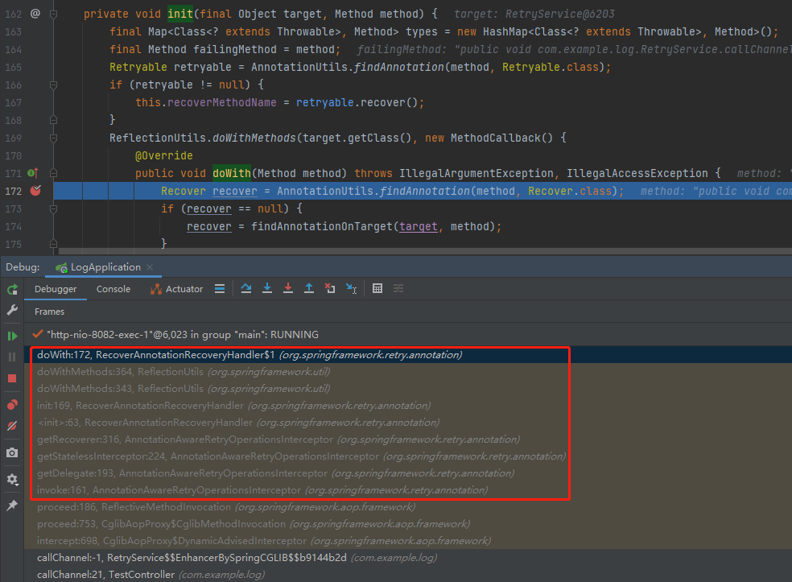Select the Step Over icon
The height and width of the screenshot is (582, 792).
(246, 288)
